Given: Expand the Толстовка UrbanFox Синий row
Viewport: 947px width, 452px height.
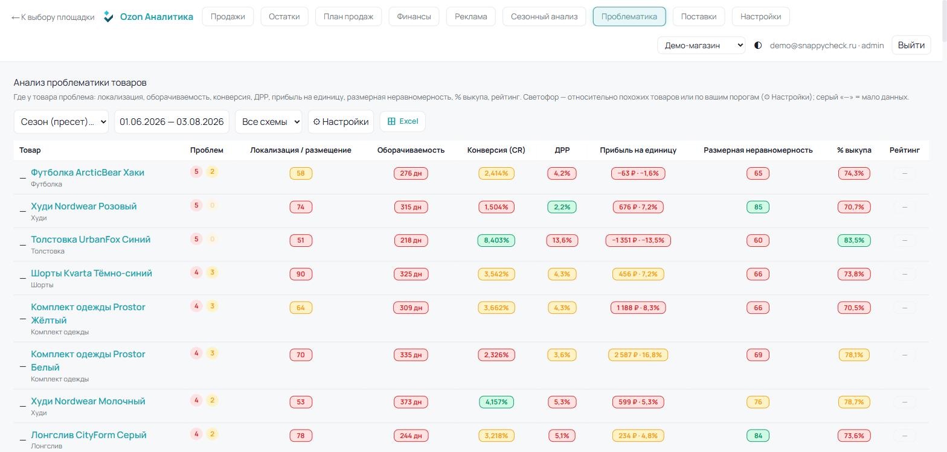Looking at the screenshot, I should 24,244.
